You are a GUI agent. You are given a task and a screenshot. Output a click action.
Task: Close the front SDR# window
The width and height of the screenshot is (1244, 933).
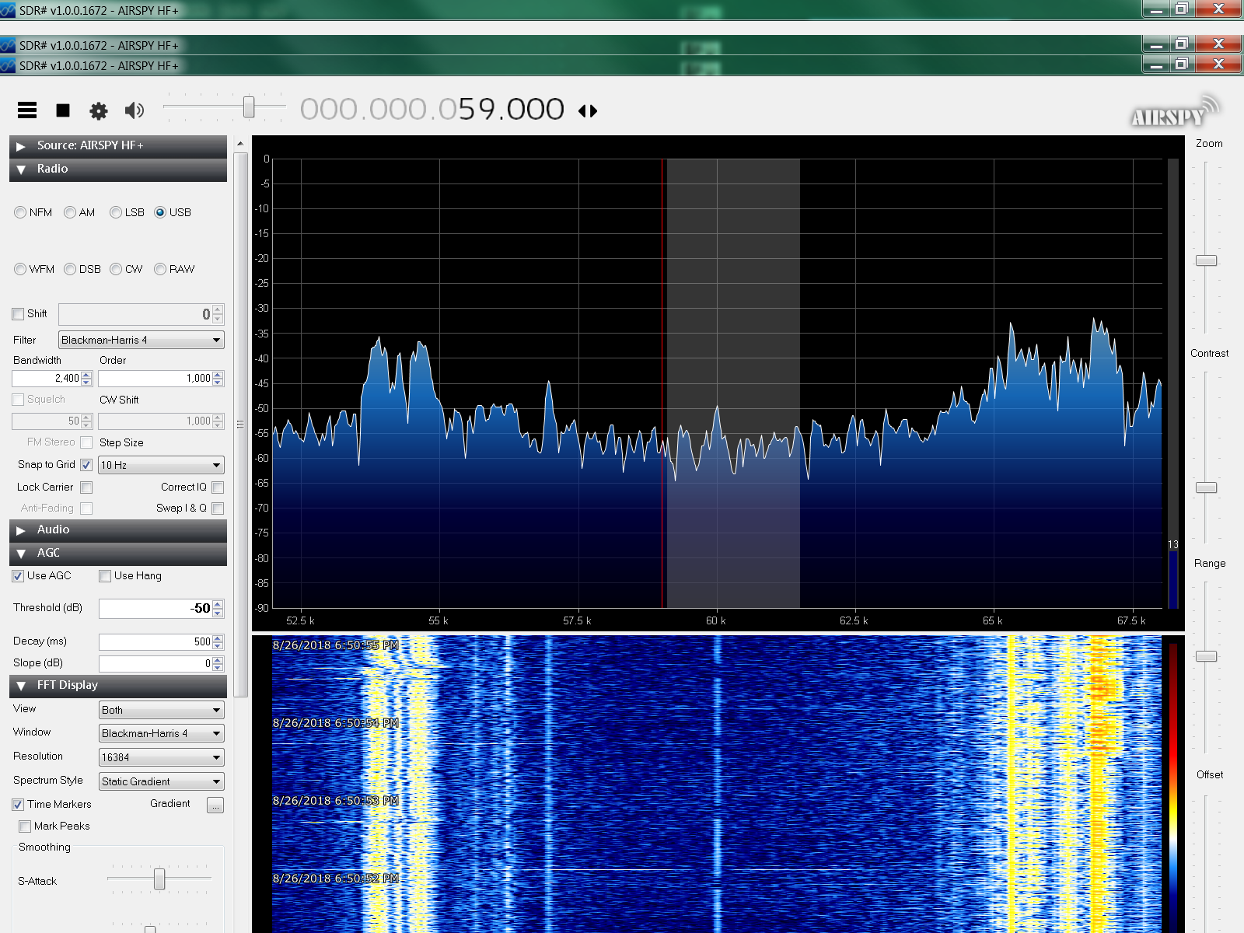[x=1218, y=65]
